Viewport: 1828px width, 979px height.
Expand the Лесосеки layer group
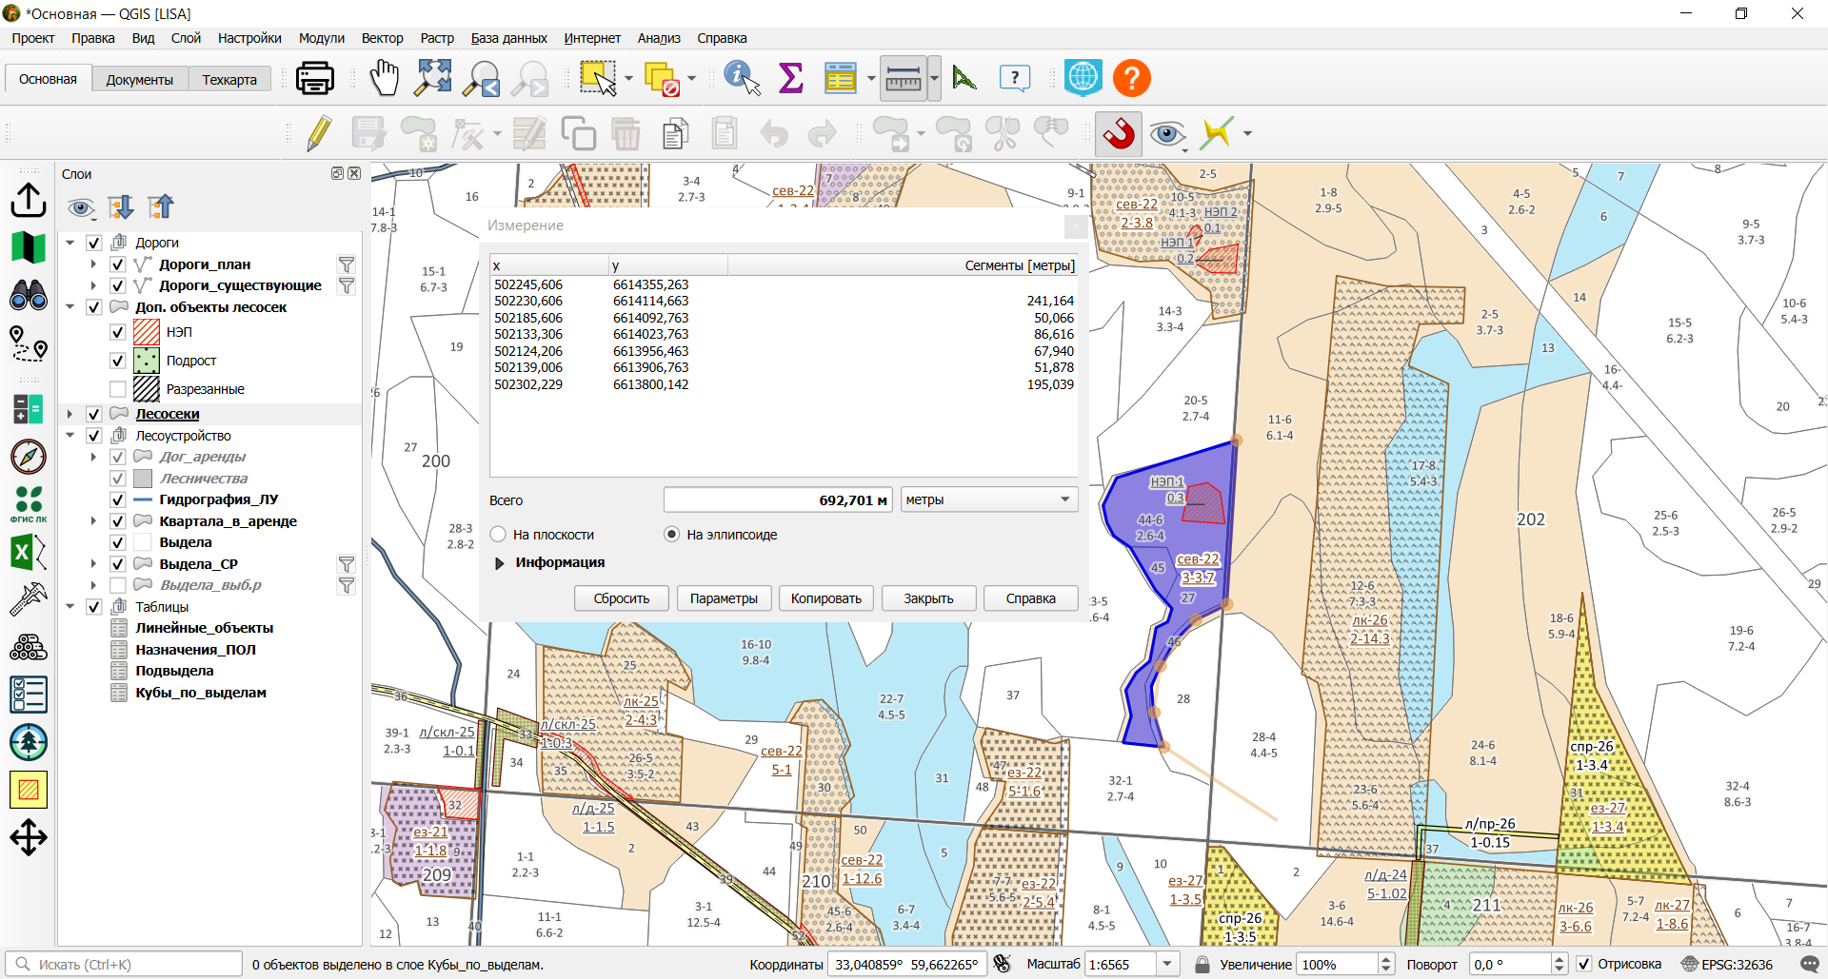(70, 414)
